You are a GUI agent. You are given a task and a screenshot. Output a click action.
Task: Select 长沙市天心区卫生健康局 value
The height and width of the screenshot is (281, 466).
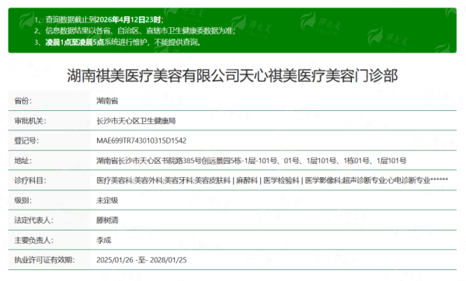136,121
